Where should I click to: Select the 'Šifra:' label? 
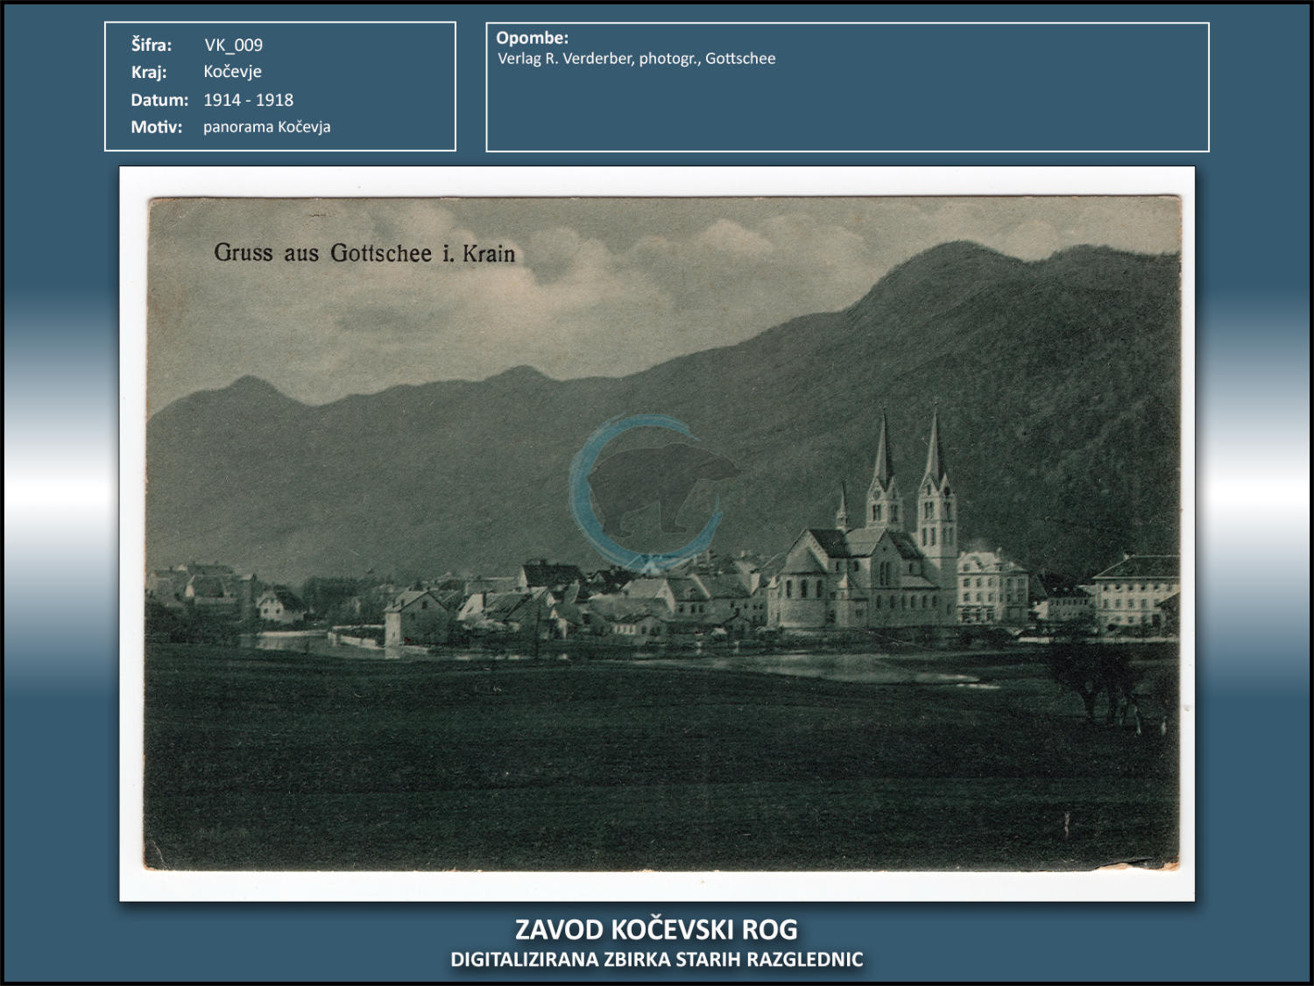(x=152, y=45)
